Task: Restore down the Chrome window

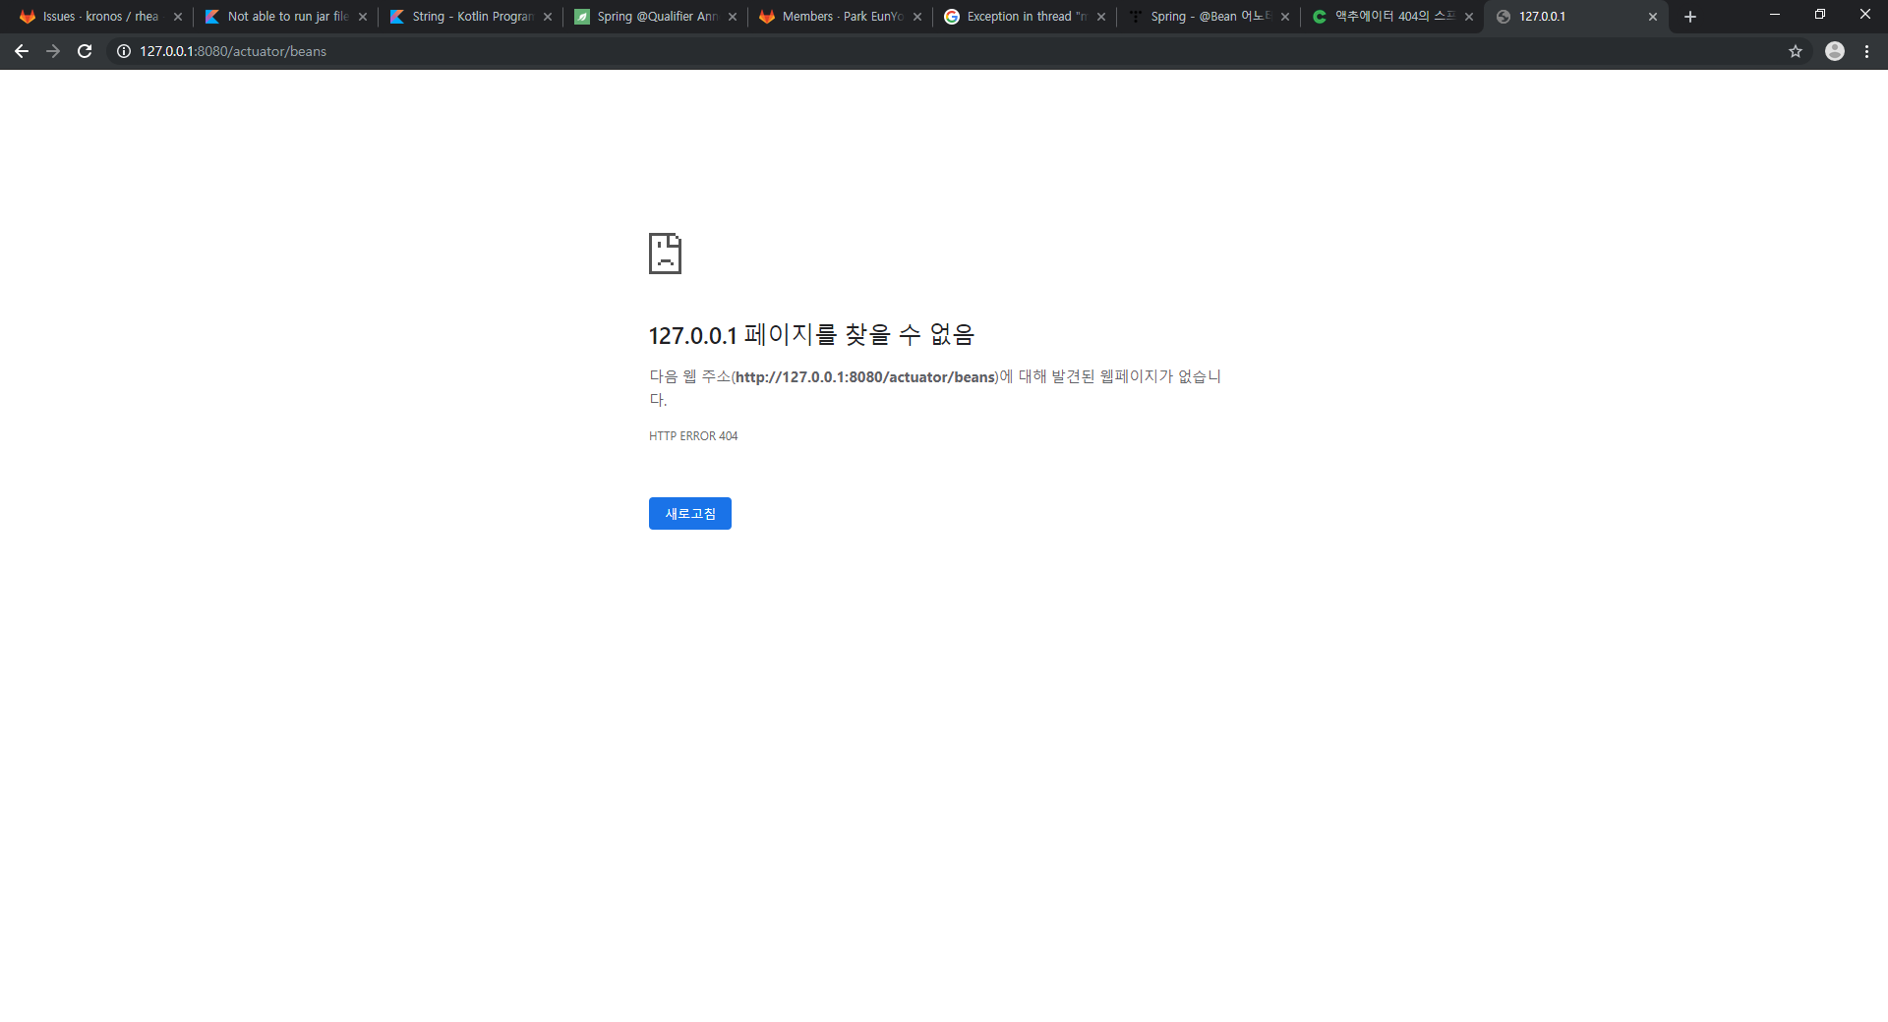Action: 1820,15
